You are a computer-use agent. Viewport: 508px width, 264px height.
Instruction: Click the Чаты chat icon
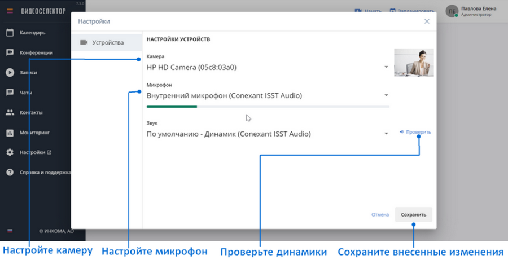pyautogui.click(x=10, y=93)
